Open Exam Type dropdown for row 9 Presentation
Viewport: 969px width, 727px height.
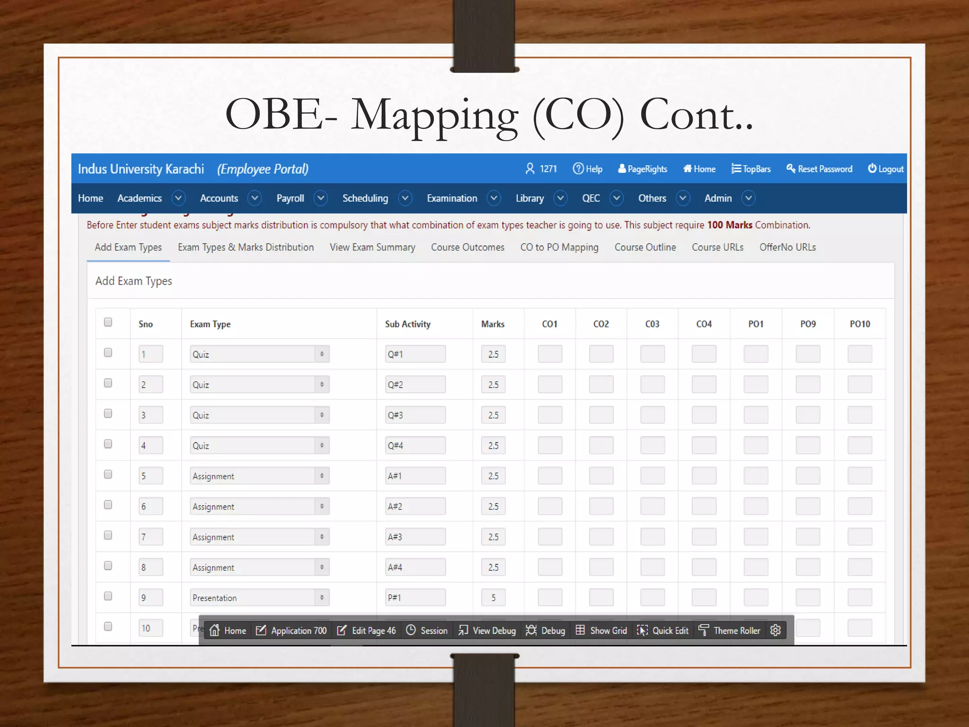260,597
